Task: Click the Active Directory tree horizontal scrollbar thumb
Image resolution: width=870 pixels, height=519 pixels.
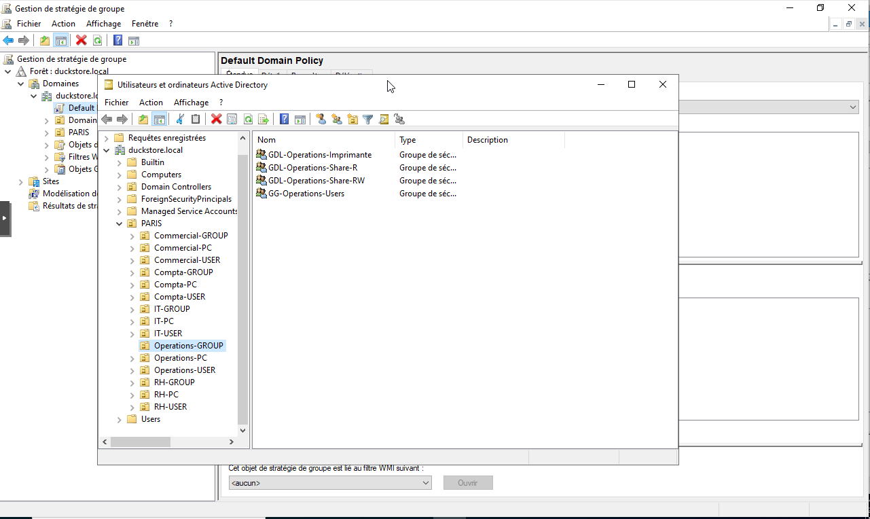Action: click(x=140, y=442)
